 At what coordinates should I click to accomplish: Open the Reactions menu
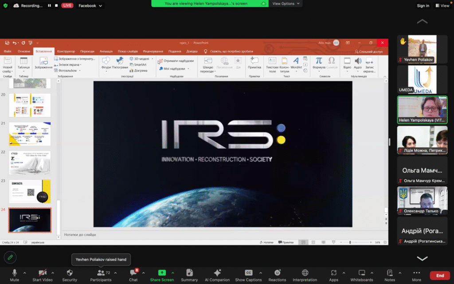(277, 275)
